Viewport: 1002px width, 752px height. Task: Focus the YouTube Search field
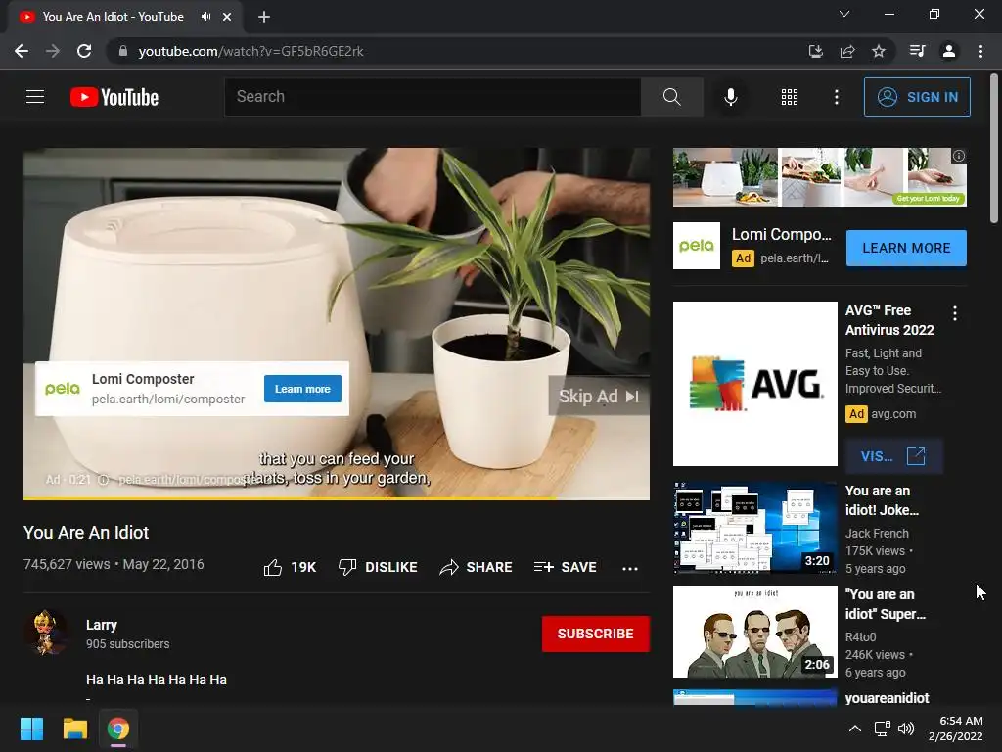[x=433, y=97]
